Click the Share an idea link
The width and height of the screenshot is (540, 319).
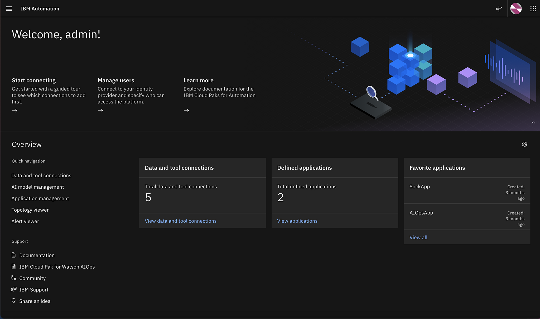tap(35, 301)
